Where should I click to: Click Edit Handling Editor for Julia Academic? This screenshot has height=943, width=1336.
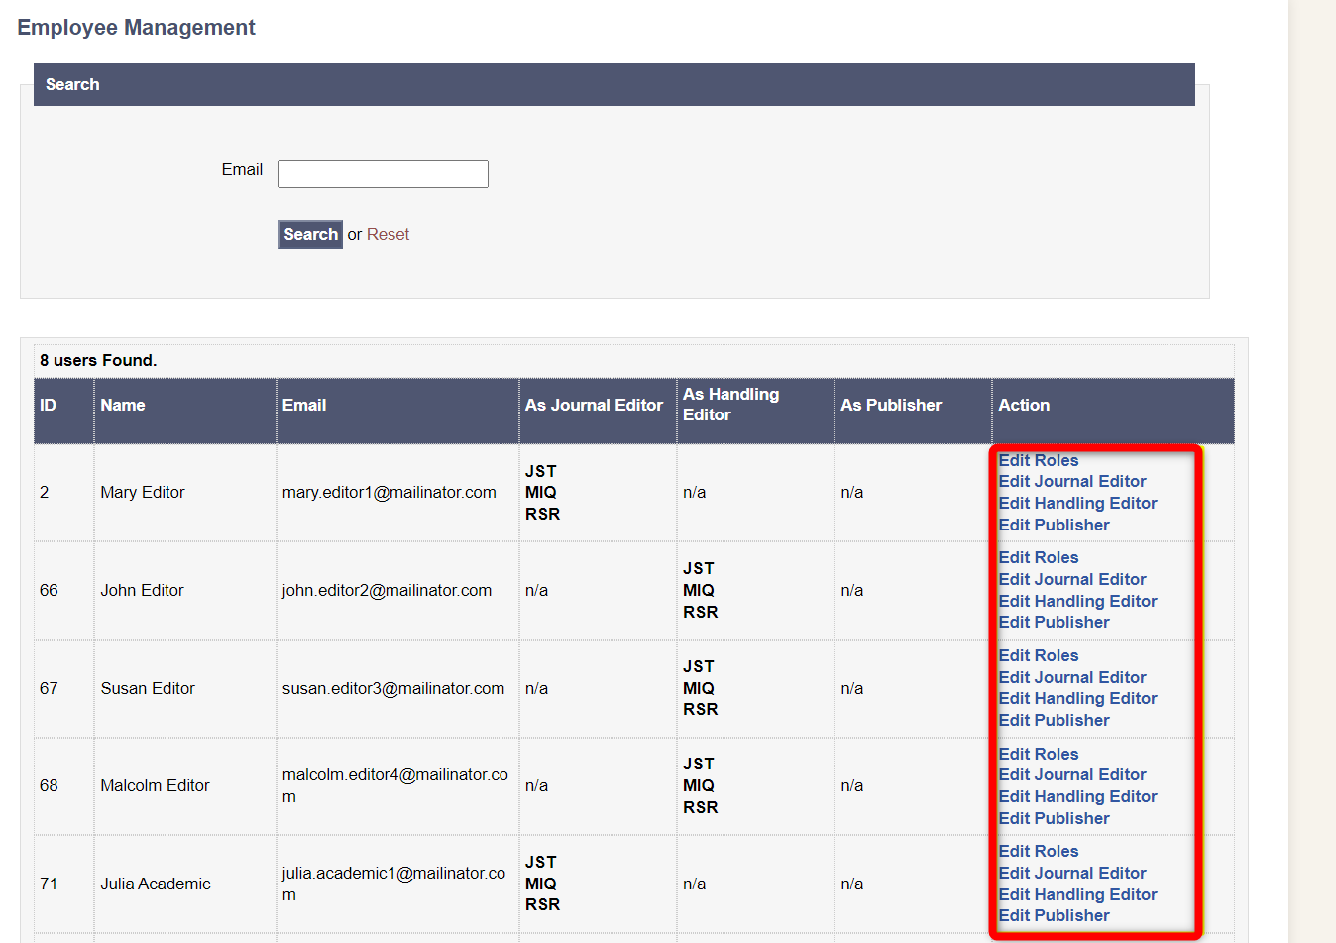pyautogui.click(x=1077, y=895)
